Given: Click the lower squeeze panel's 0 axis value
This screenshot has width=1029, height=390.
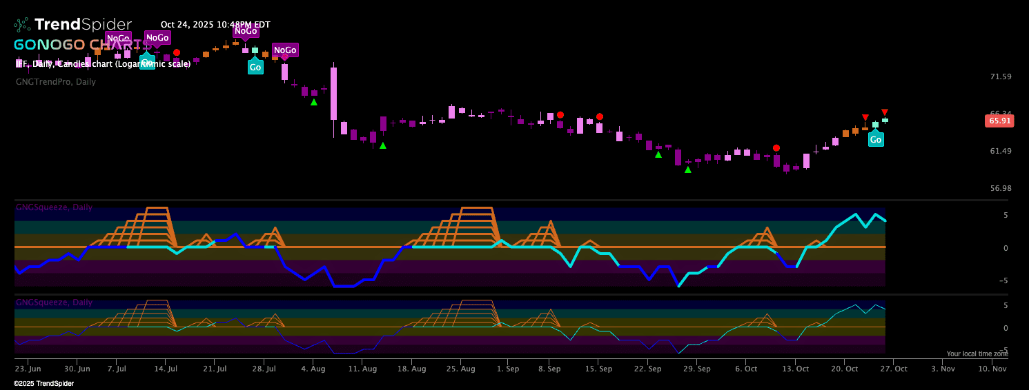Looking at the screenshot, I should [1006, 328].
